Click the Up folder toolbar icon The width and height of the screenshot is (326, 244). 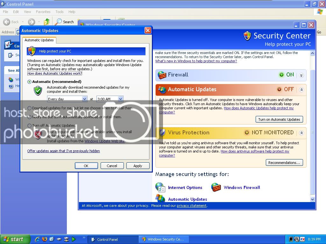(47, 22)
